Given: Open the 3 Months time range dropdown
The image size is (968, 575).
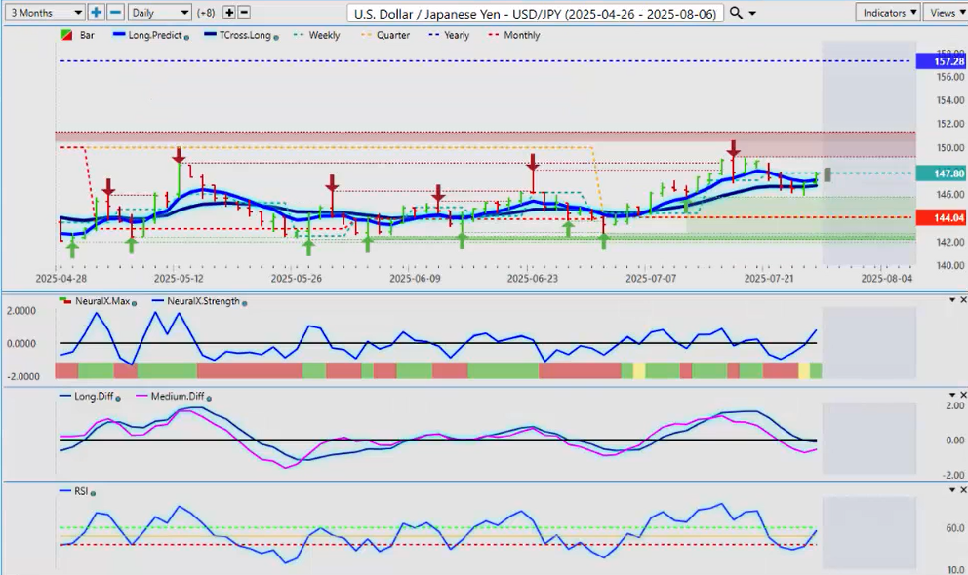Looking at the screenshot, I should (x=43, y=12).
